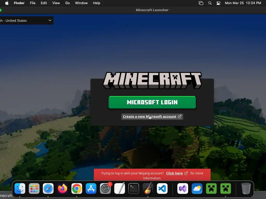
Task: Open Spotlight search in the menu bar
Action: [x=210, y=3]
